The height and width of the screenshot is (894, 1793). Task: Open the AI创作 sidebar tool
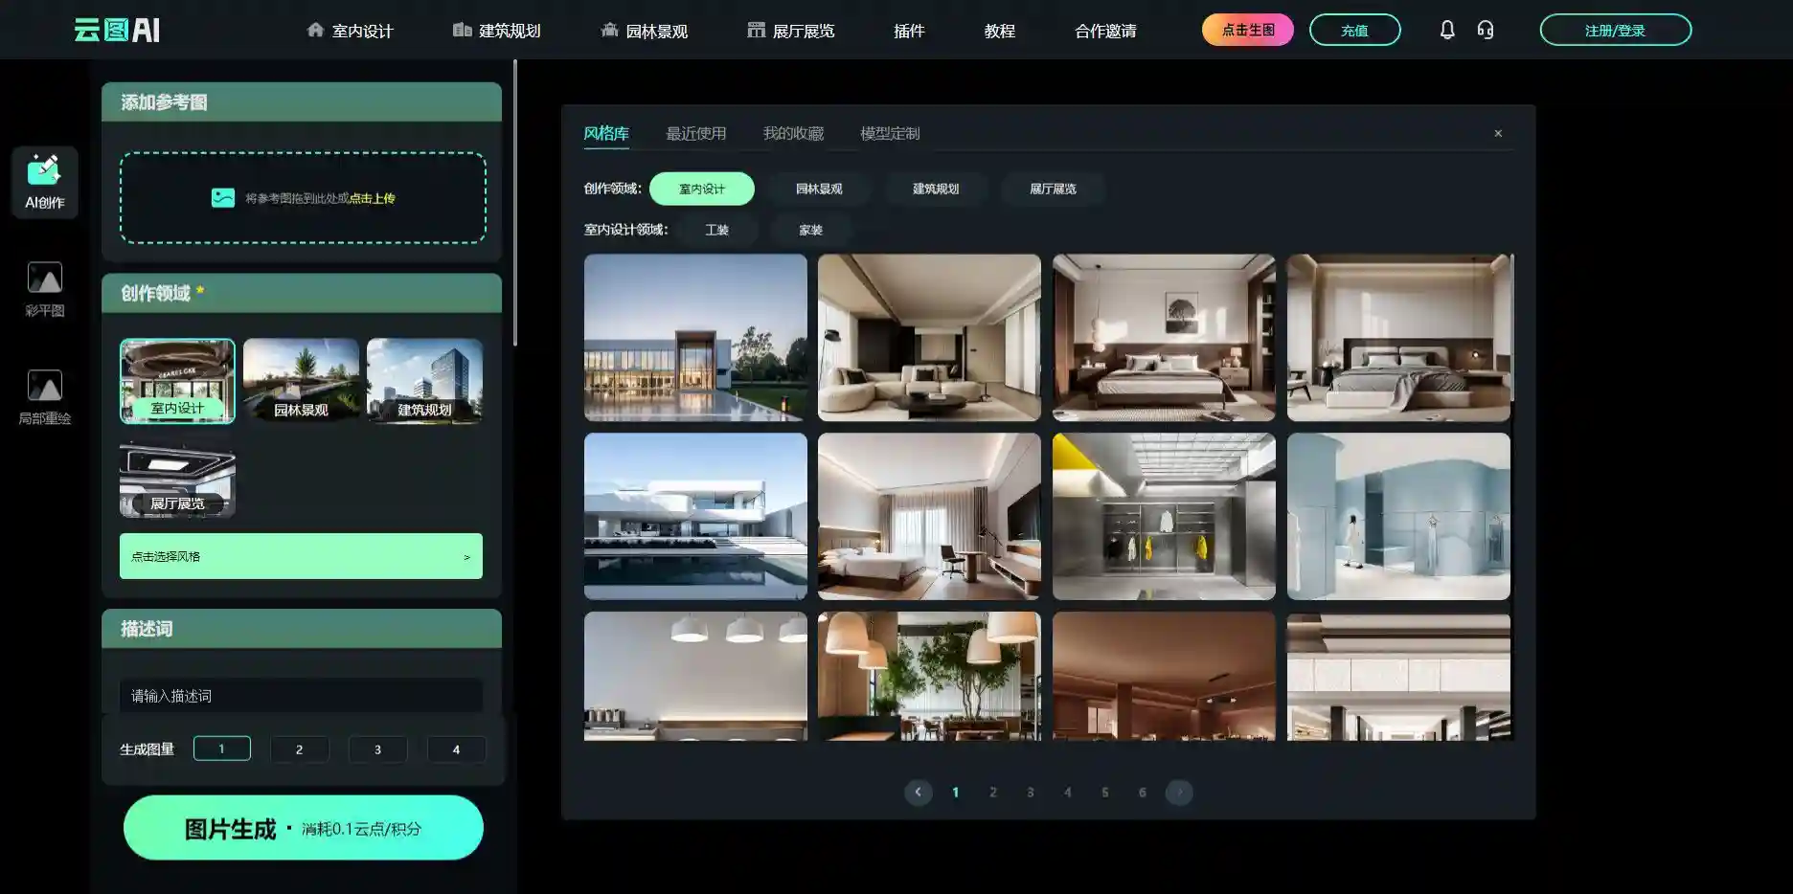[x=44, y=182]
